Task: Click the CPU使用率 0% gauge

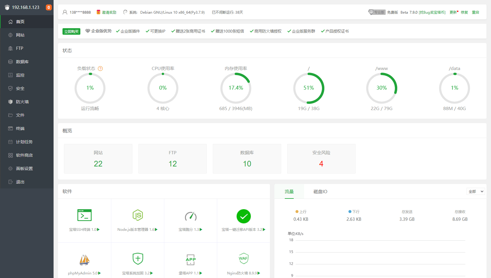Action: click(x=163, y=88)
